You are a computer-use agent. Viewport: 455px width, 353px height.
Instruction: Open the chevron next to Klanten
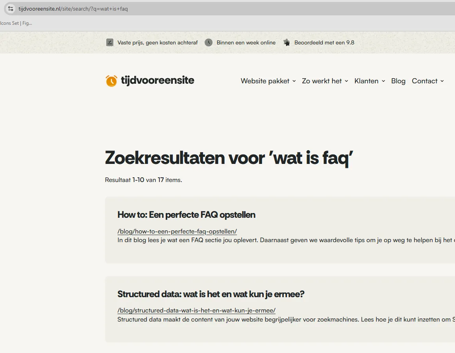[x=383, y=81]
